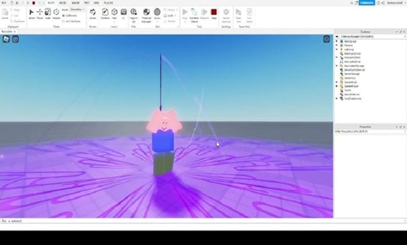The height and width of the screenshot is (245, 407).
Task: Switch to the MODEL ribbon tab
Action: pos(63,3)
